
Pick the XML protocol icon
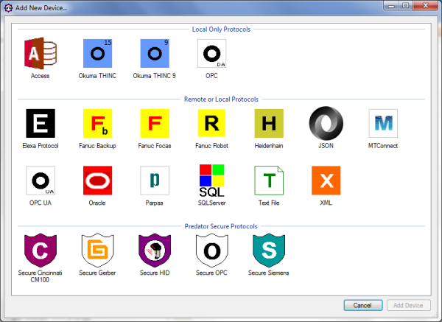click(x=326, y=181)
